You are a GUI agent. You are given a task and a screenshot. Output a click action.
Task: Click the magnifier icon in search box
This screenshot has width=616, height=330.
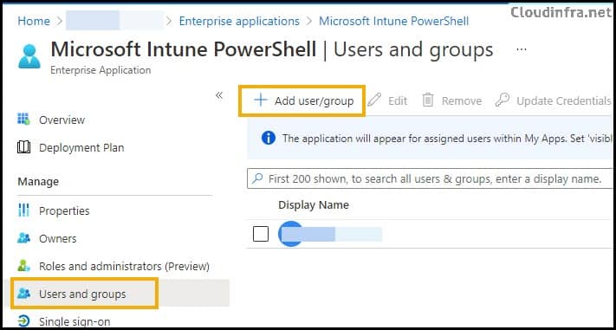[257, 178]
